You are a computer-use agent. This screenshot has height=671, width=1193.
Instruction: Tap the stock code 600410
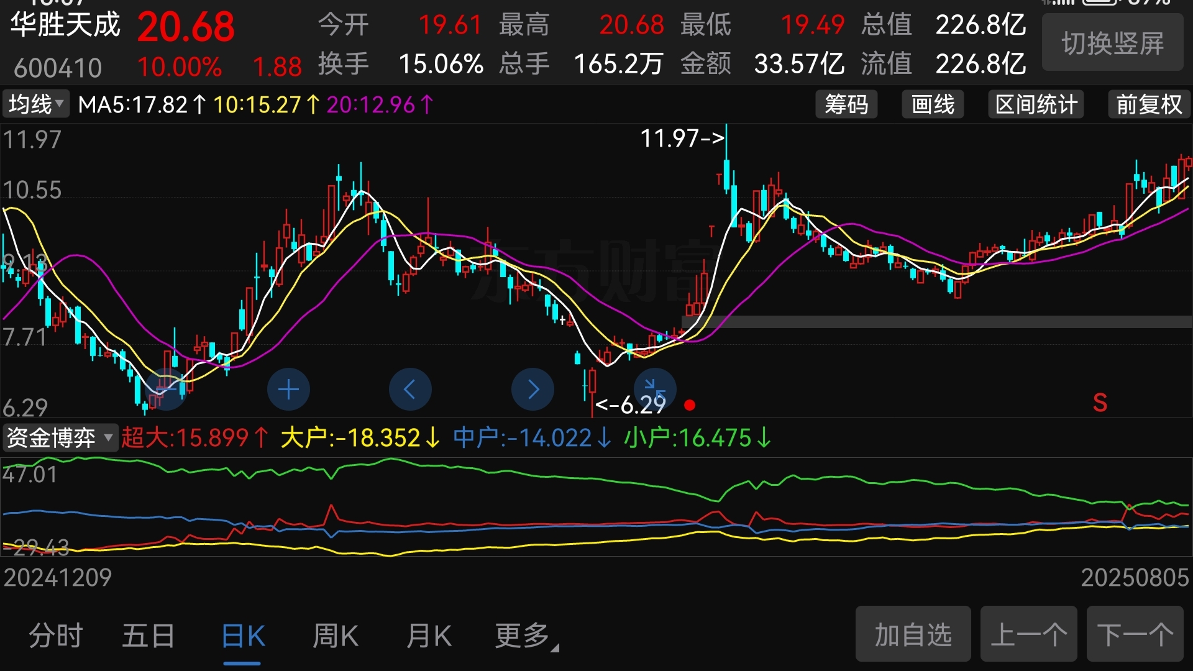click(x=58, y=68)
